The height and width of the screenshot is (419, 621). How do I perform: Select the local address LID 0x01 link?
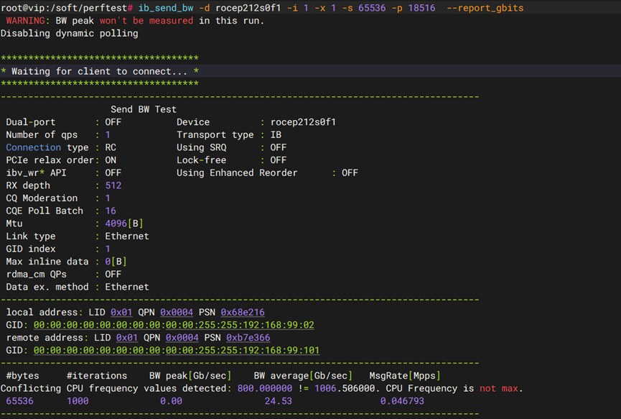[x=121, y=312]
